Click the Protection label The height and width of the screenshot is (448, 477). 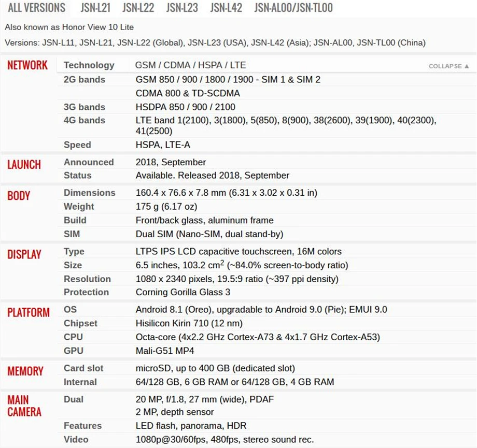(86, 292)
